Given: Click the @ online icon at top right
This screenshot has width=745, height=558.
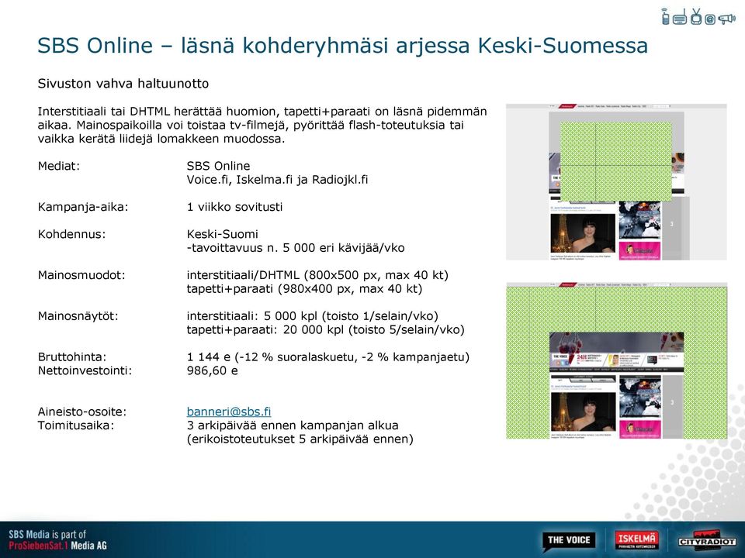Looking at the screenshot, I should [710, 19].
